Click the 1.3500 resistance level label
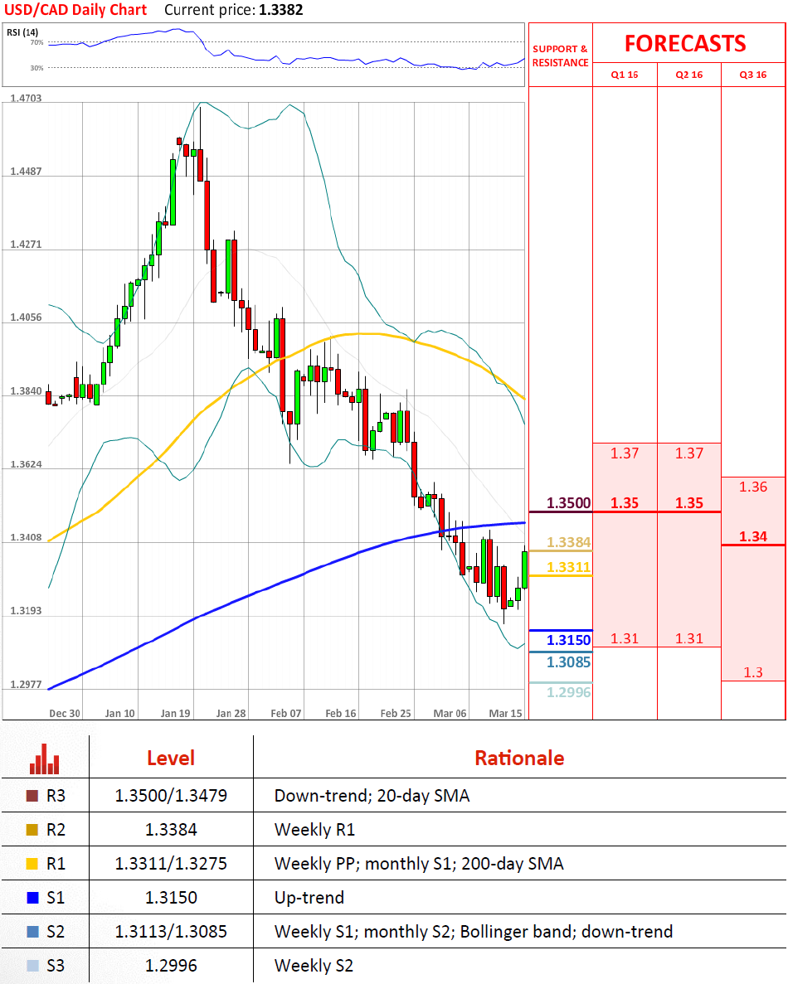Image resolution: width=788 pixels, height=984 pixels. click(x=568, y=503)
